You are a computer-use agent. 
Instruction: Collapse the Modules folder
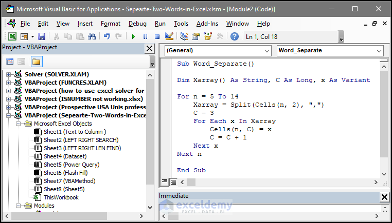coord(18,206)
